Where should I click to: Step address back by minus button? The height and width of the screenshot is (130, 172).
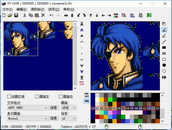click(82, 48)
